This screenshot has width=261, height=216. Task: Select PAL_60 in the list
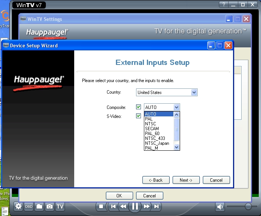click(x=159, y=134)
